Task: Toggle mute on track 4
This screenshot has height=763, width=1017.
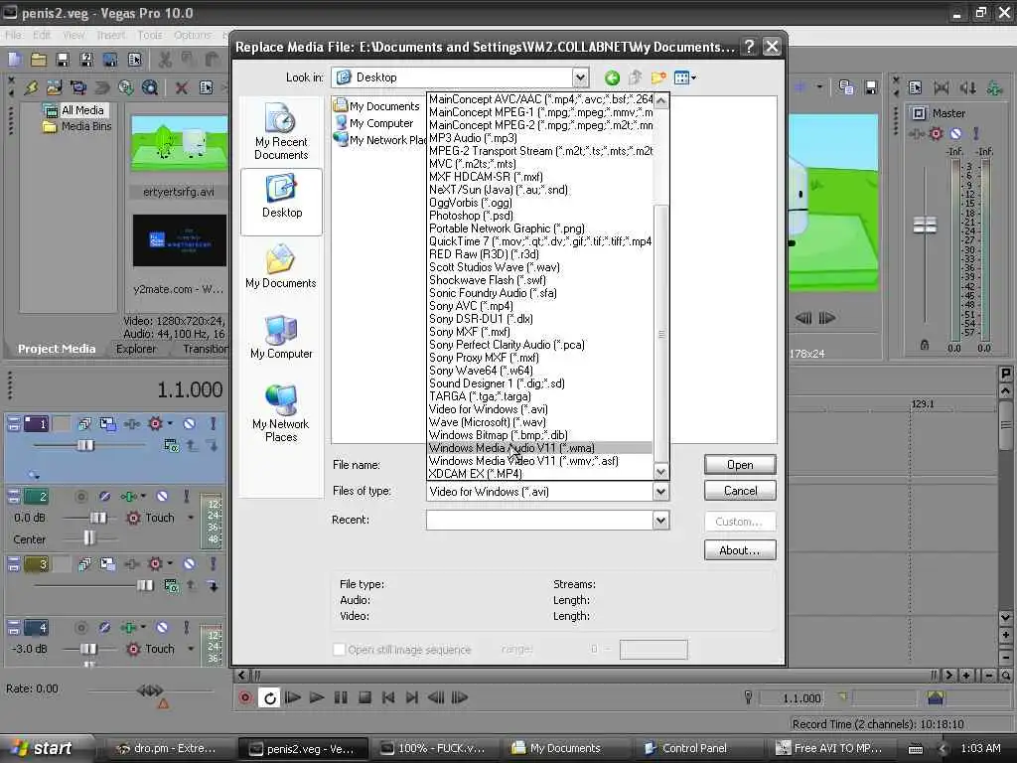Action: coord(162,628)
